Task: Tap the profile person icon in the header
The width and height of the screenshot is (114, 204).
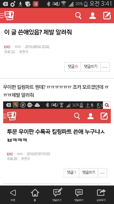Action: [x=92, y=16]
